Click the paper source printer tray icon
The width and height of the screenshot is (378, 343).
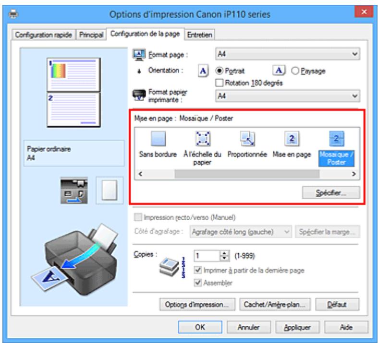[x=74, y=190]
